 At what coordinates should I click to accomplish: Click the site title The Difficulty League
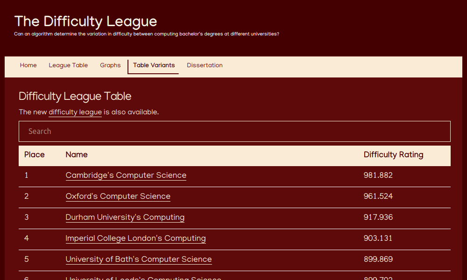click(85, 21)
